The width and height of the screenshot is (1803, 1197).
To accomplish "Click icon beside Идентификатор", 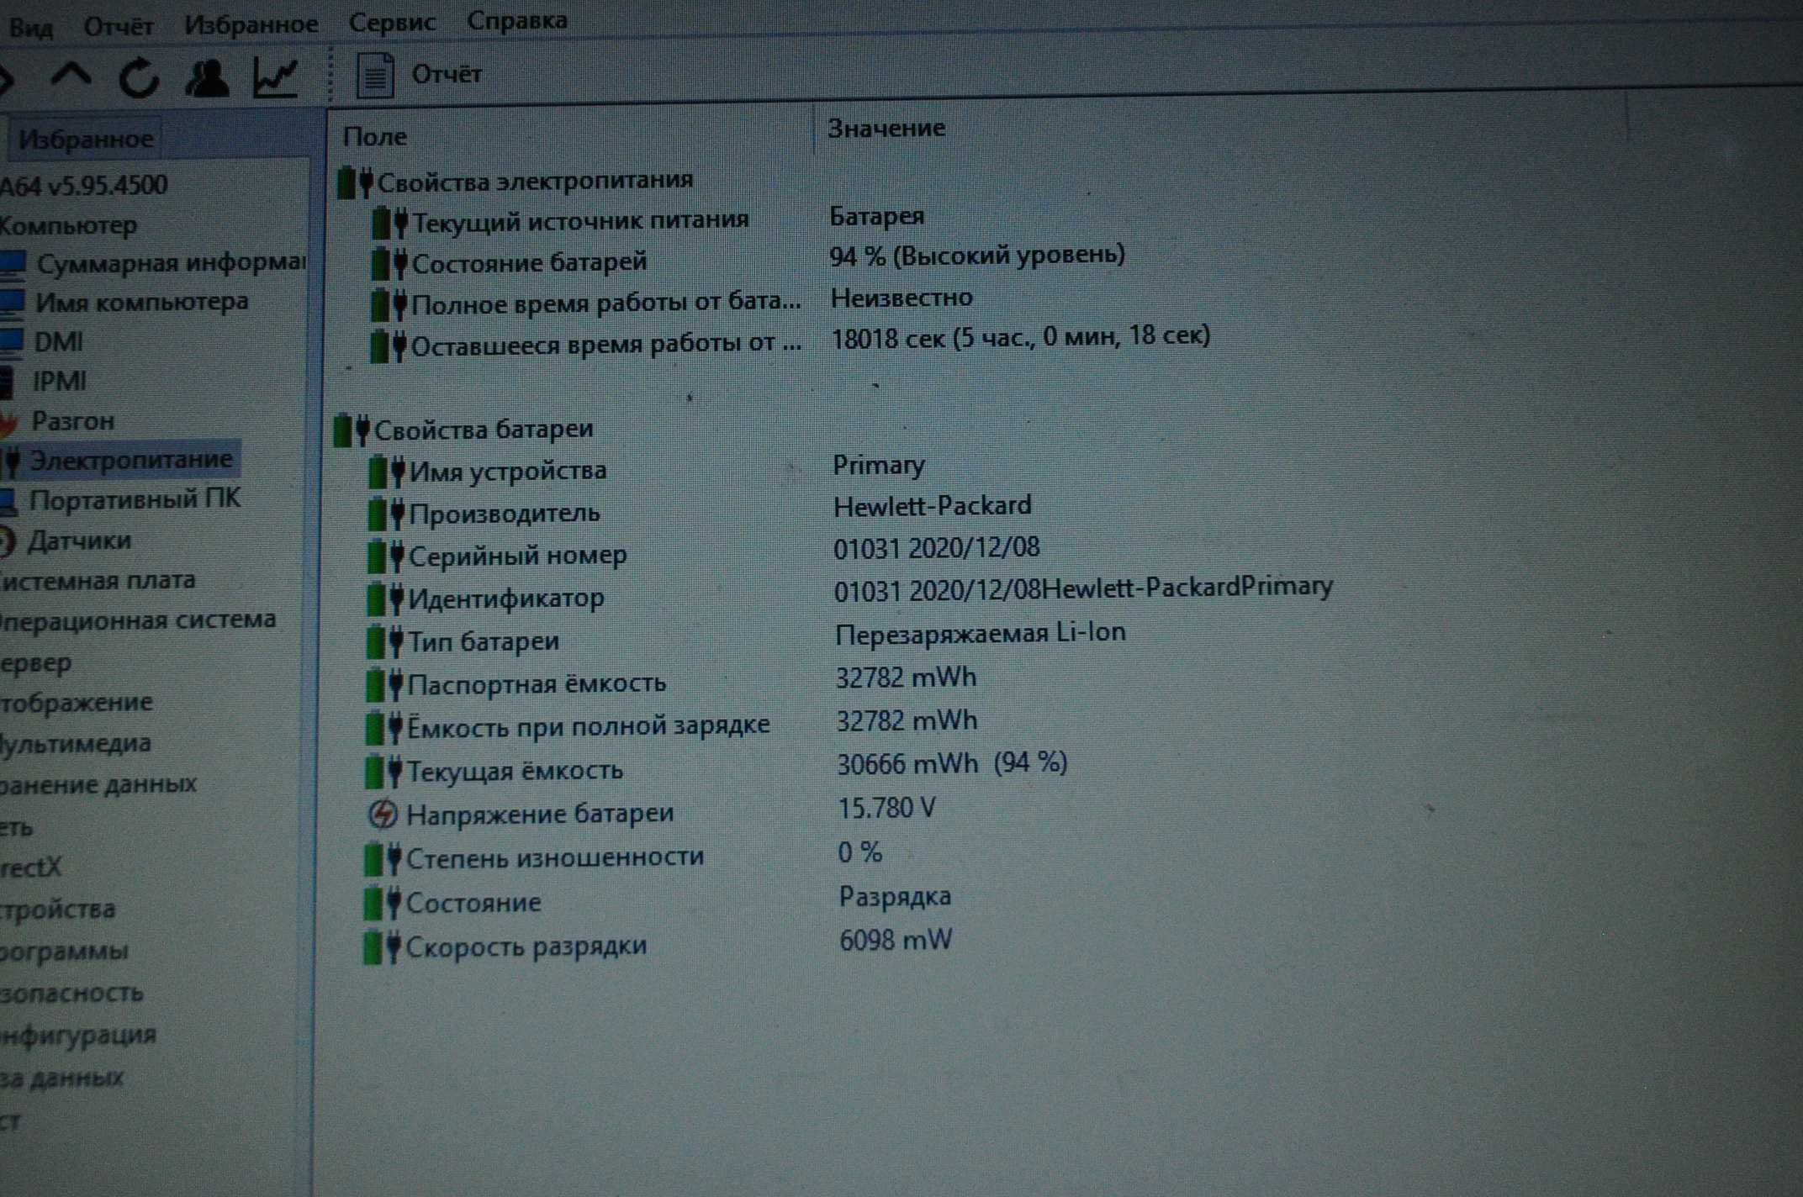I will tap(386, 599).
